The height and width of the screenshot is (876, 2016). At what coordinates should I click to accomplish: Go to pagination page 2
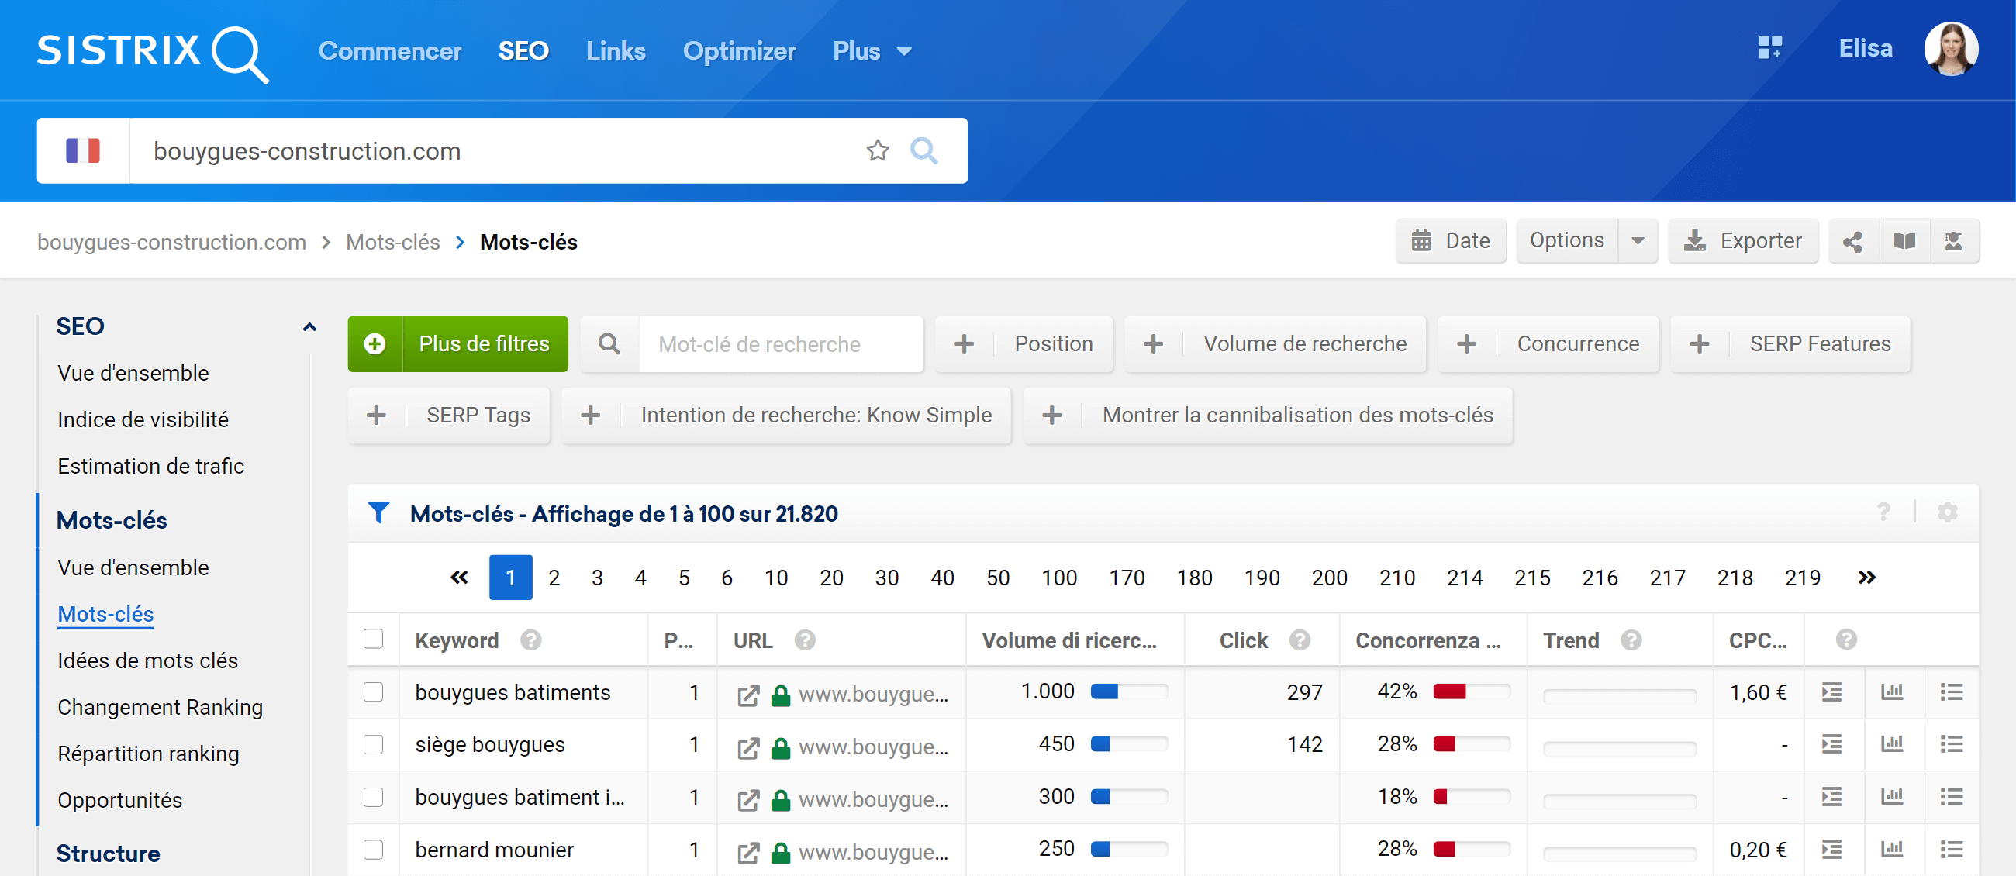point(554,578)
